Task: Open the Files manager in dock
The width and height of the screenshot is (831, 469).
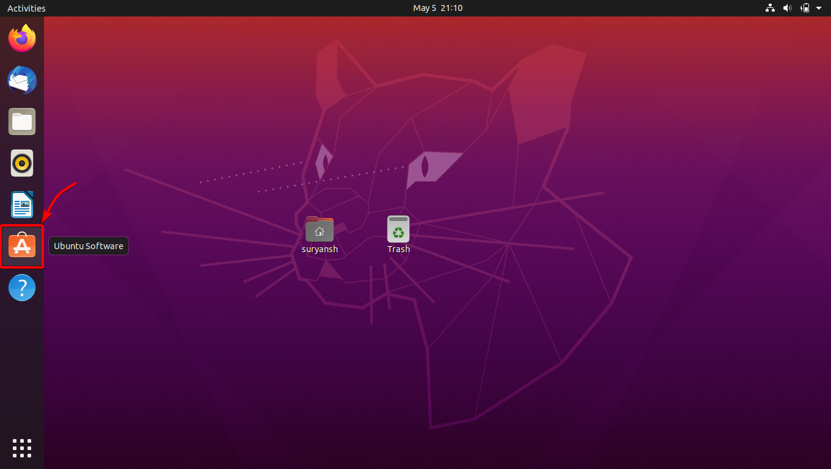Action: pyautogui.click(x=22, y=122)
